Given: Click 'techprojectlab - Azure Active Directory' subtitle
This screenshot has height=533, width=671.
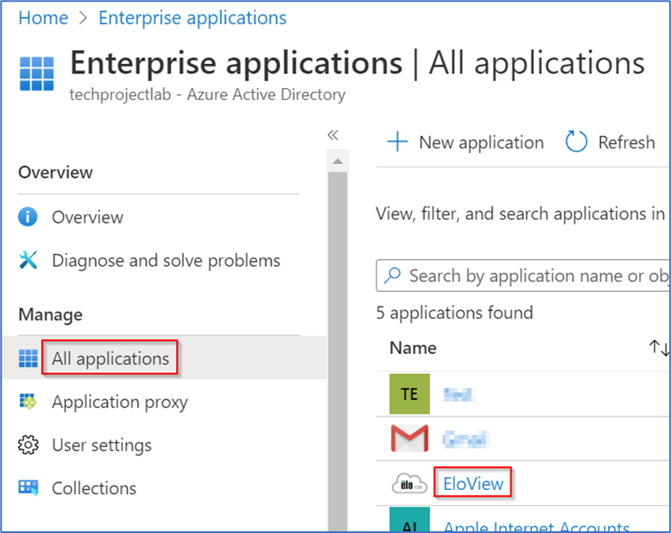Looking at the screenshot, I should pyautogui.click(x=207, y=95).
